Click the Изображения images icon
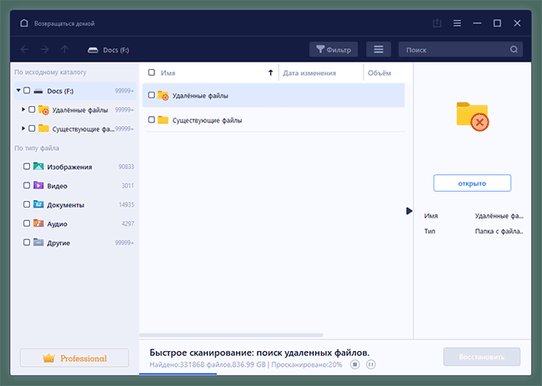542x386 pixels. coord(38,167)
